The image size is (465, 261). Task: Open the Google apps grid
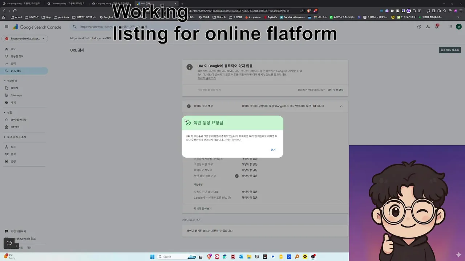click(450, 27)
